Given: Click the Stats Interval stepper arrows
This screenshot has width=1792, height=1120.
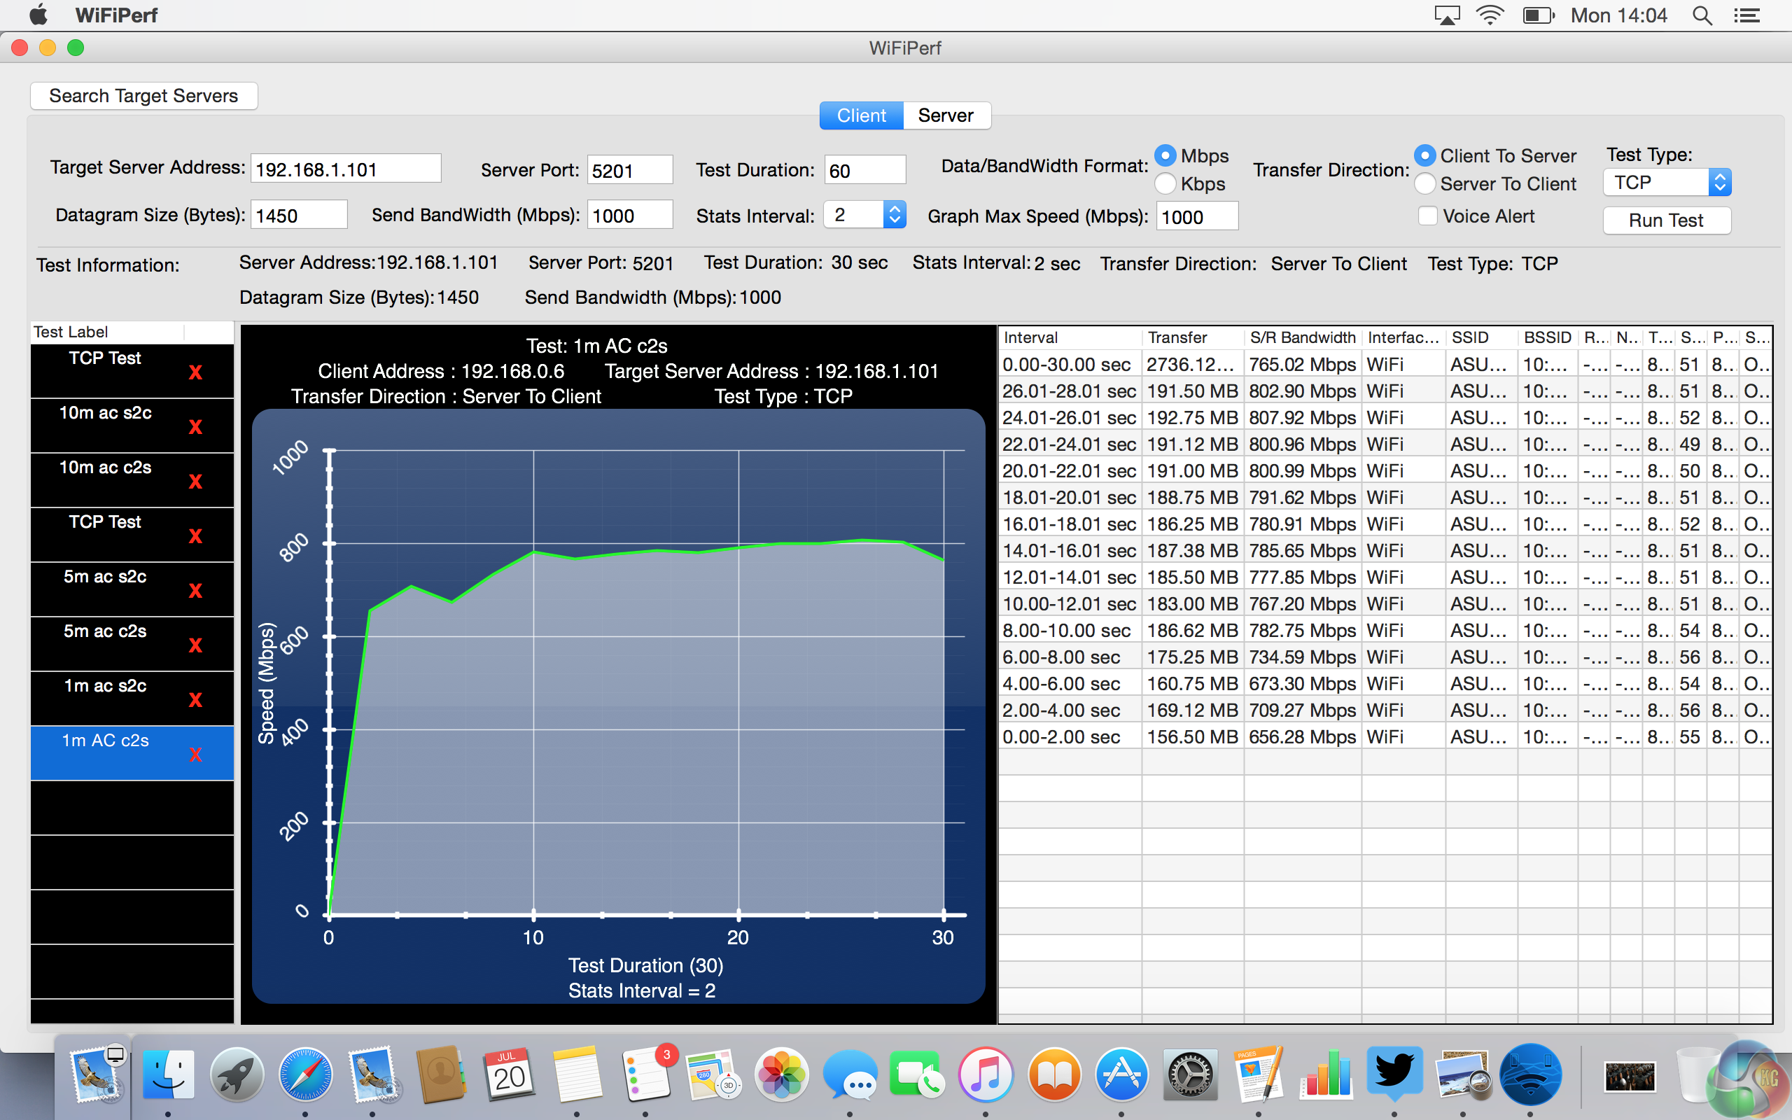Looking at the screenshot, I should (895, 215).
